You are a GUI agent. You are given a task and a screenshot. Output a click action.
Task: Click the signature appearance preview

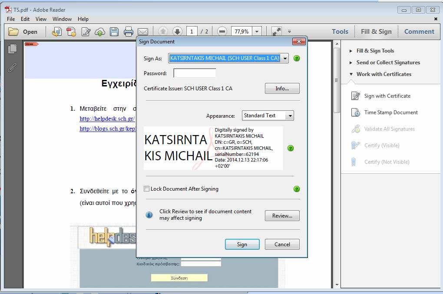pos(213,148)
